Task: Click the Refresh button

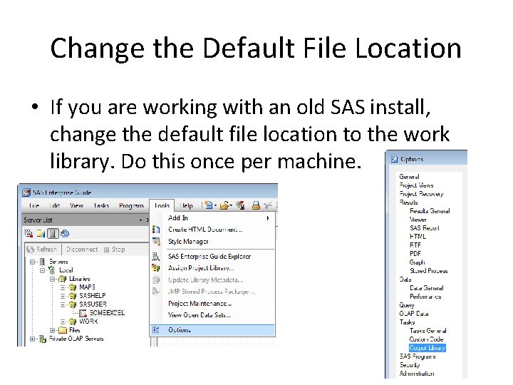Action: coord(42,250)
